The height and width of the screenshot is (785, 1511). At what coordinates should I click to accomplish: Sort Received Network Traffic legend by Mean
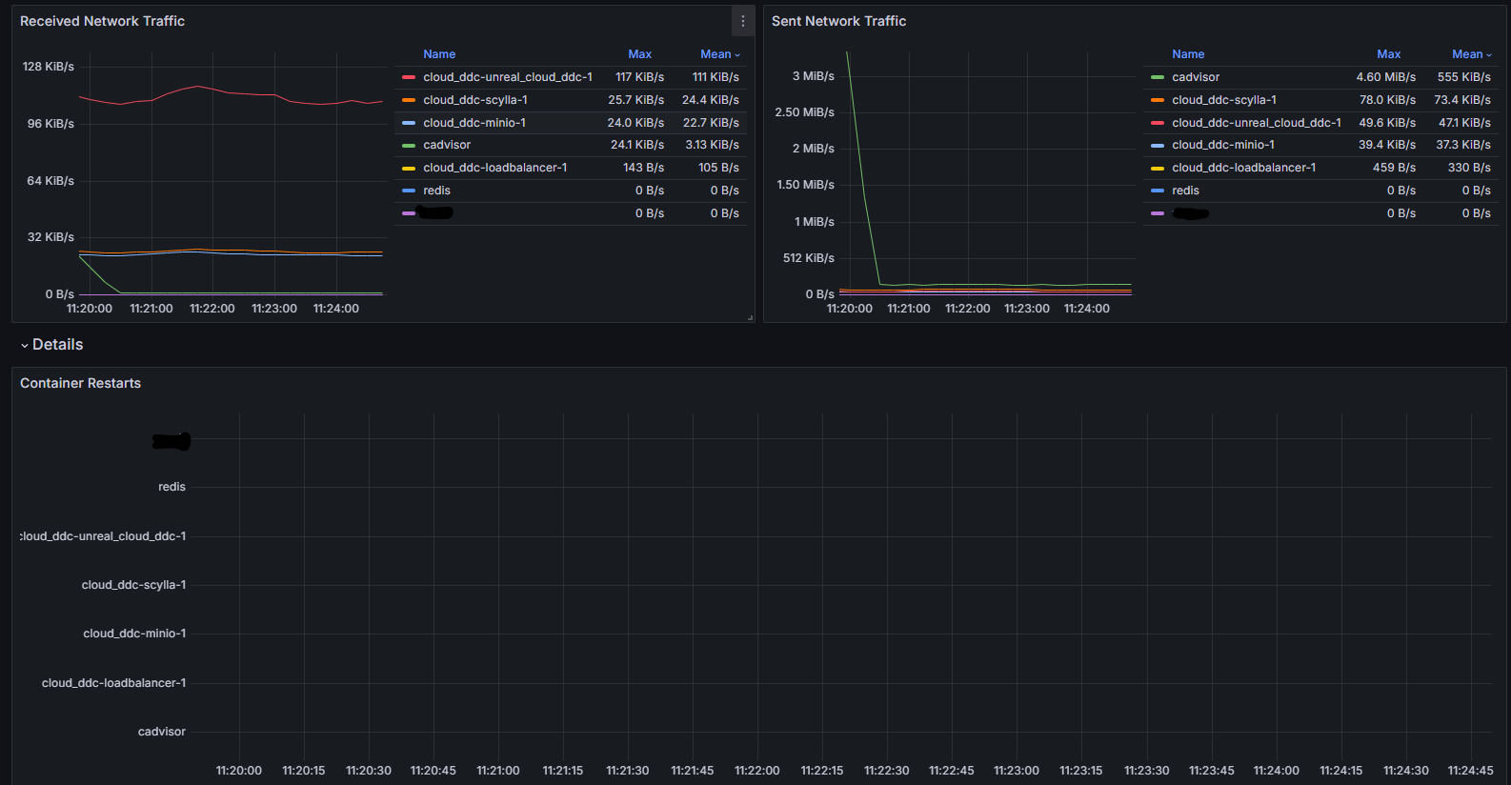(x=719, y=54)
